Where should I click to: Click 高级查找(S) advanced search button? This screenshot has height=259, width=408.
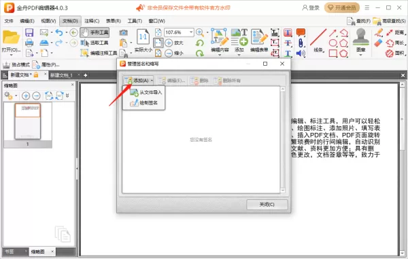point(389,21)
